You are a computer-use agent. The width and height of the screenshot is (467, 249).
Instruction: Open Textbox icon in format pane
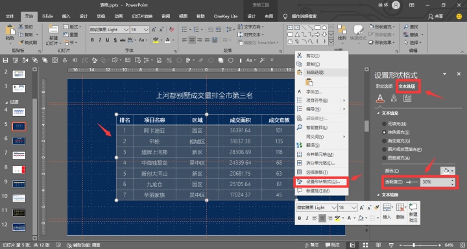407,98
